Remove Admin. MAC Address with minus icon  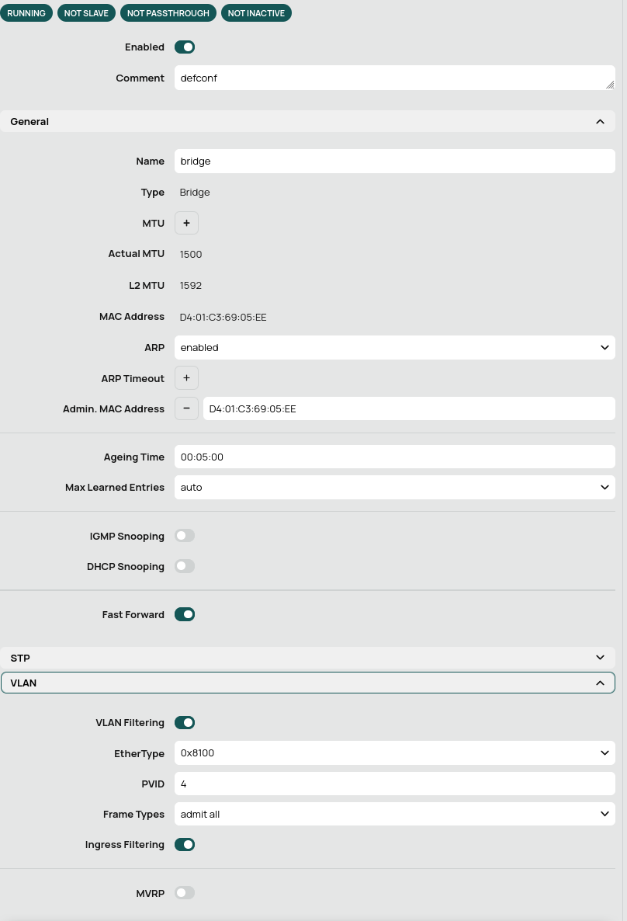pyautogui.click(x=186, y=408)
